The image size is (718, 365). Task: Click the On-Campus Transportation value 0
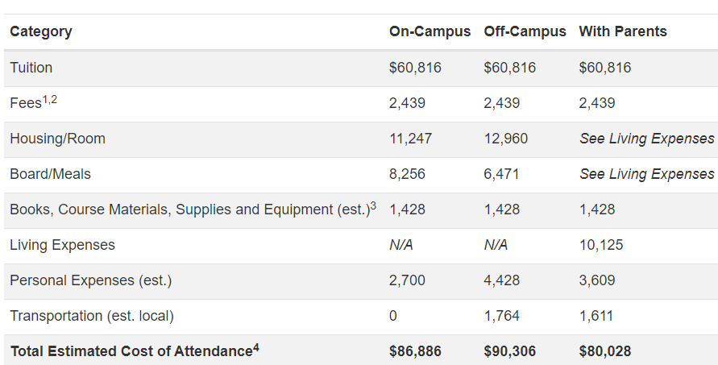click(x=393, y=316)
